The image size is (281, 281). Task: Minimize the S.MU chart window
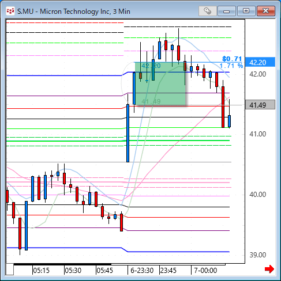[227, 11]
